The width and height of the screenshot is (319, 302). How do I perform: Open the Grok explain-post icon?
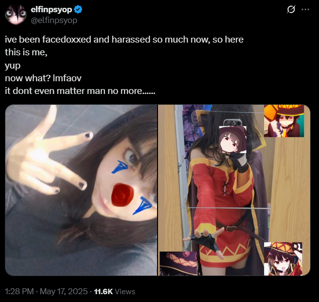[x=291, y=9]
